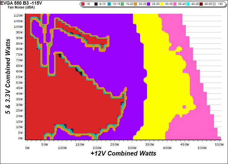Screen dimensions: 228x164
Task: Select the blue 10-15 legend swatch
Action: 109,4
